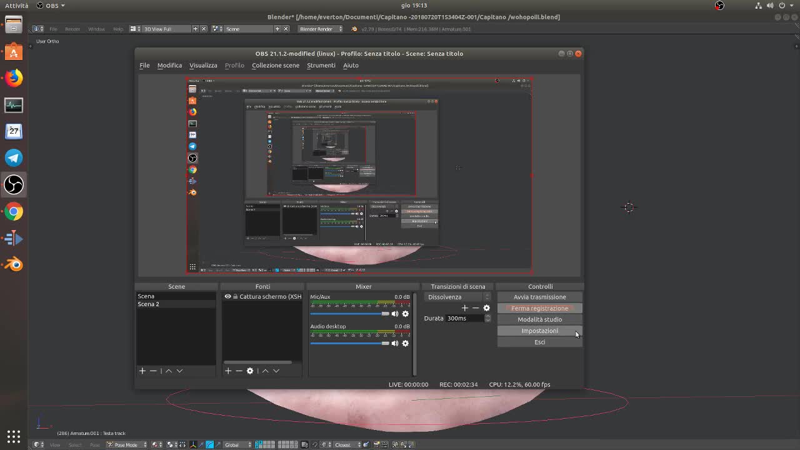This screenshot has height=450, width=800.
Task: Open Mic/Aux mixer settings gear
Action: [405, 314]
